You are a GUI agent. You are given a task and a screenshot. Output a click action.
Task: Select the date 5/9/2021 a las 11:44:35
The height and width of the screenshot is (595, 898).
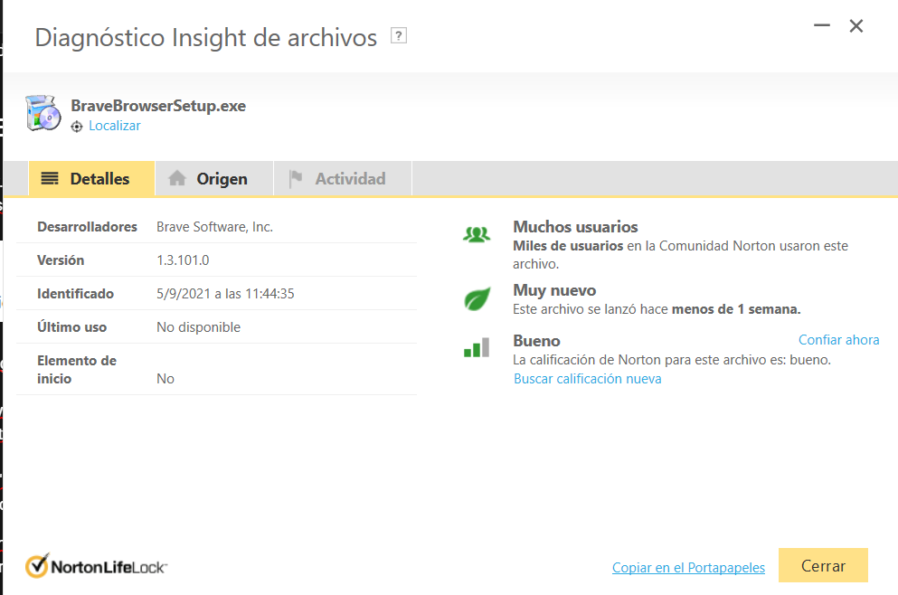(225, 294)
